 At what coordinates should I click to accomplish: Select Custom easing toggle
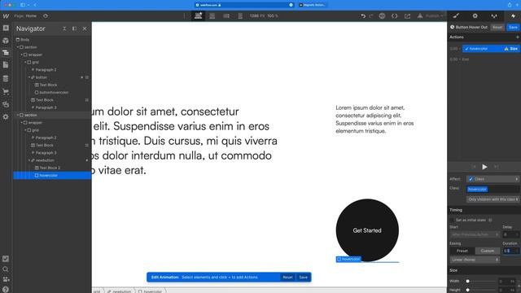487,251
